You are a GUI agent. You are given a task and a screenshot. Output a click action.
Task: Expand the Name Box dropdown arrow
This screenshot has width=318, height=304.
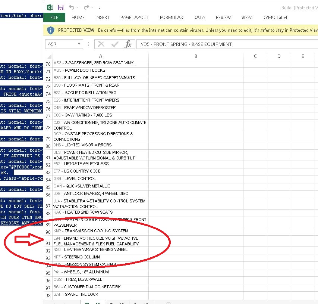79,44
